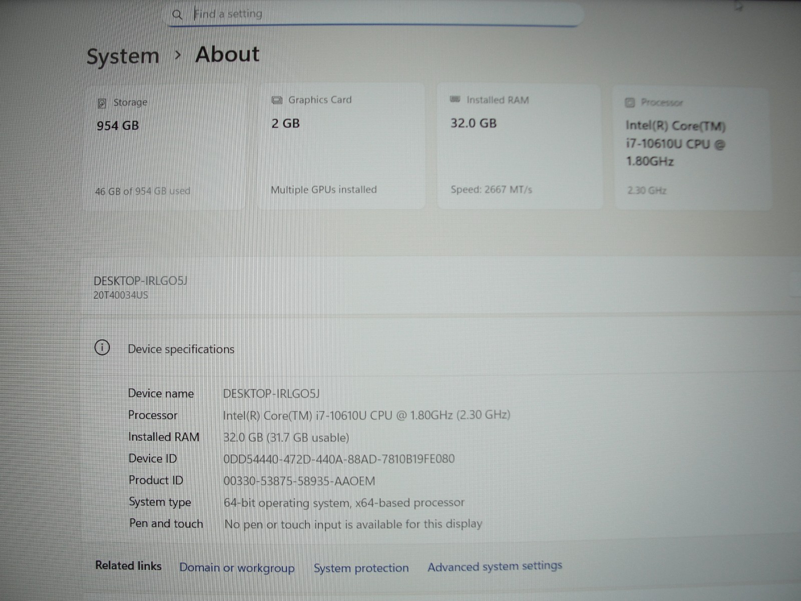The image size is (801, 601).
Task: Open the Graphics Card 2 GB card
Action: (341, 146)
